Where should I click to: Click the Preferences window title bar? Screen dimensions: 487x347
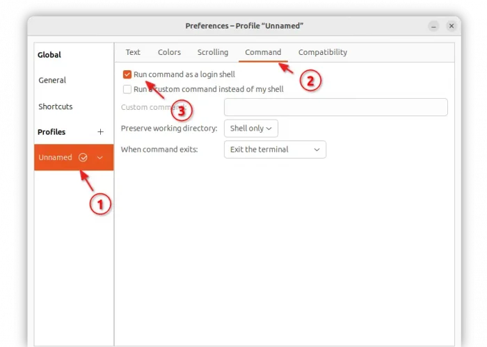tap(243, 26)
